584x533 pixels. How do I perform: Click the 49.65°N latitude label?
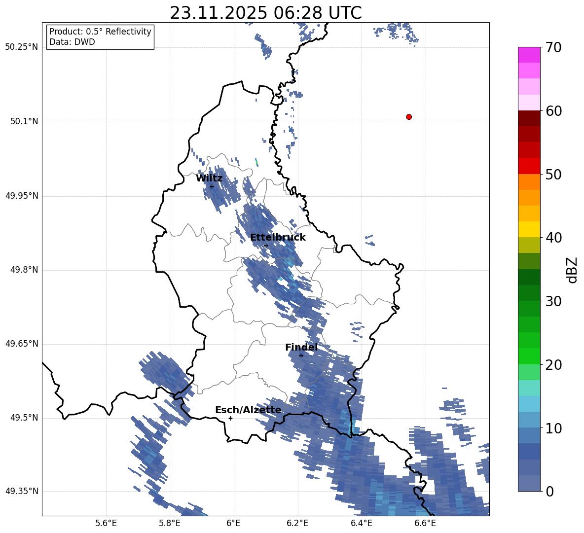[22, 344]
